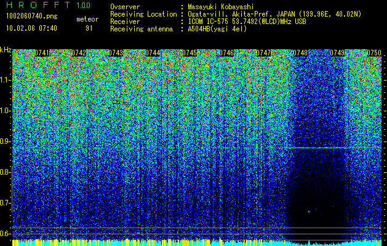Click the 0.6 kHz axis label
The image size is (387, 246).
pos(5,234)
